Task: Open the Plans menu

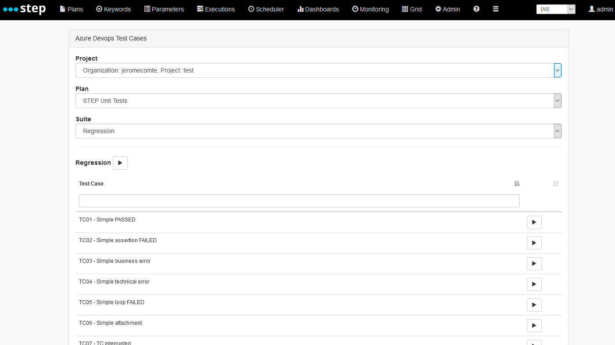Action: 71,9
